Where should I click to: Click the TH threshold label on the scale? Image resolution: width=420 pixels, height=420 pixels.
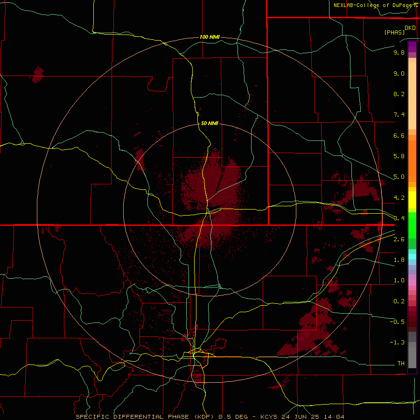tap(401, 364)
